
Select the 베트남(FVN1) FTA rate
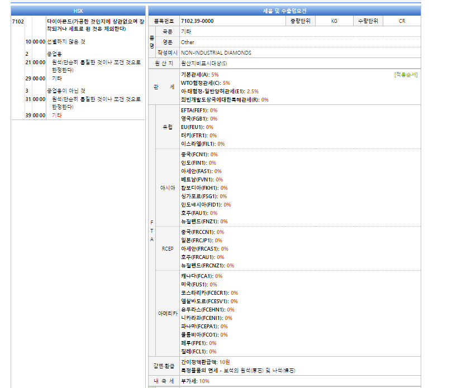point(202,180)
